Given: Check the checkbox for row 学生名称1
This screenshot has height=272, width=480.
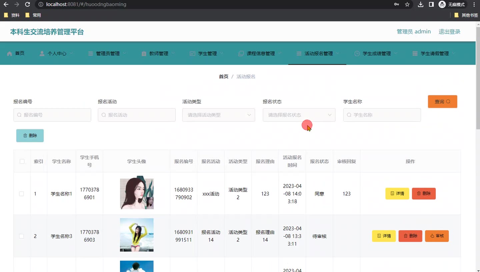Looking at the screenshot, I should click(x=22, y=194).
